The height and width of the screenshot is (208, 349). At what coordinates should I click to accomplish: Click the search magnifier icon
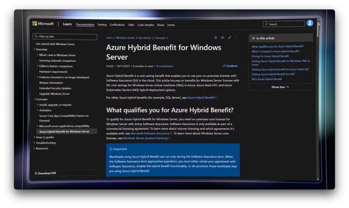(266, 24)
